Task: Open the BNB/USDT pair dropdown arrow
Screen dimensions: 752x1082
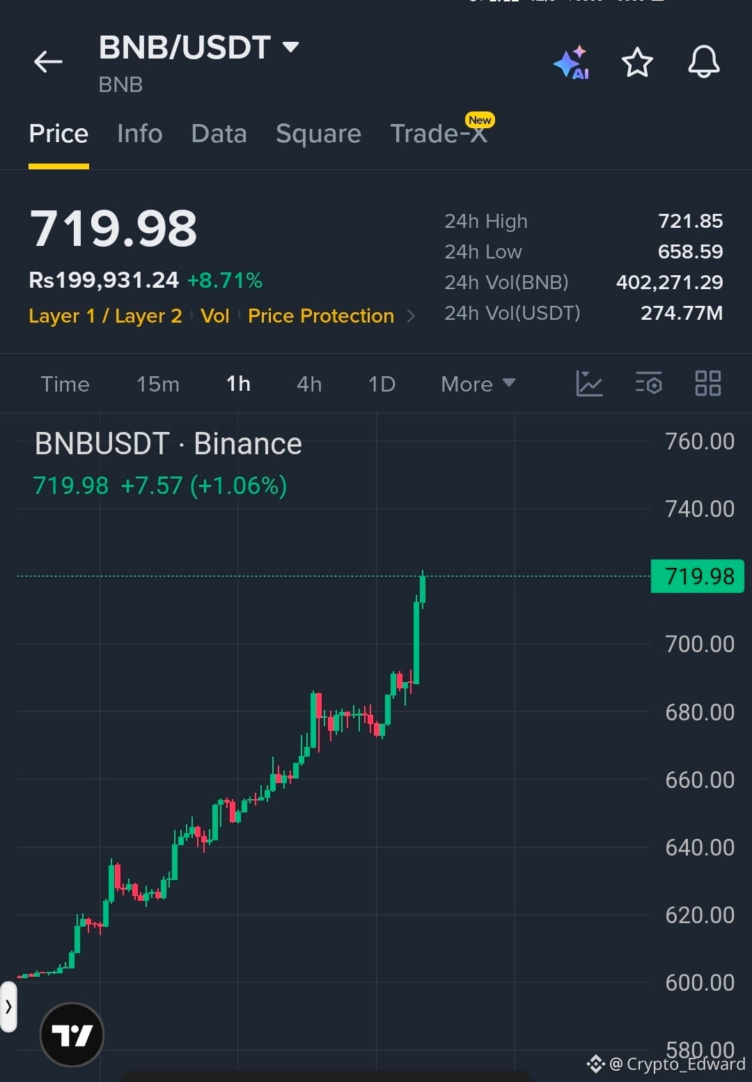Action: [x=290, y=47]
